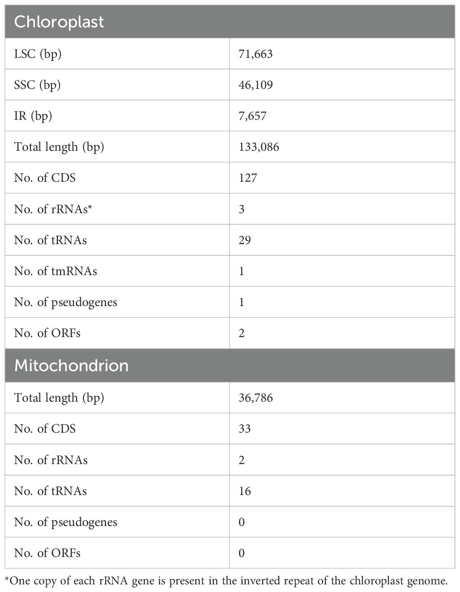
Task: Click the chloroplast No. of pseudogenes label
Action: tap(65, 302)
